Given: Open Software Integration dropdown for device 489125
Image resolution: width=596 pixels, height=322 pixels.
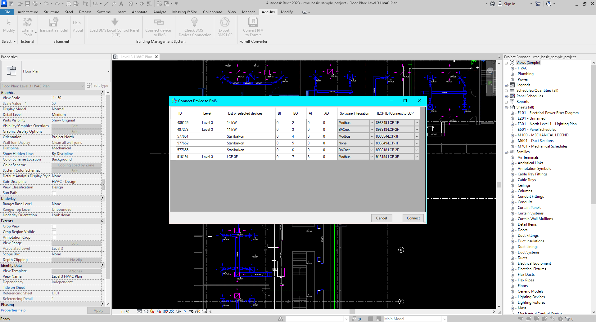Looking at the screenshot, I should (372, 123).
